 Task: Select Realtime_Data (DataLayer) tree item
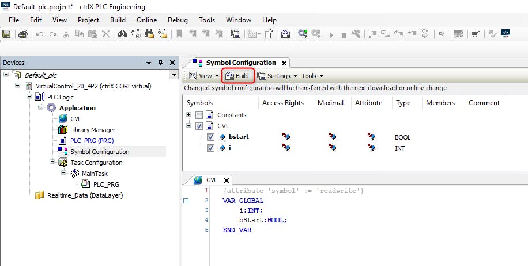(x=85, y=195)
